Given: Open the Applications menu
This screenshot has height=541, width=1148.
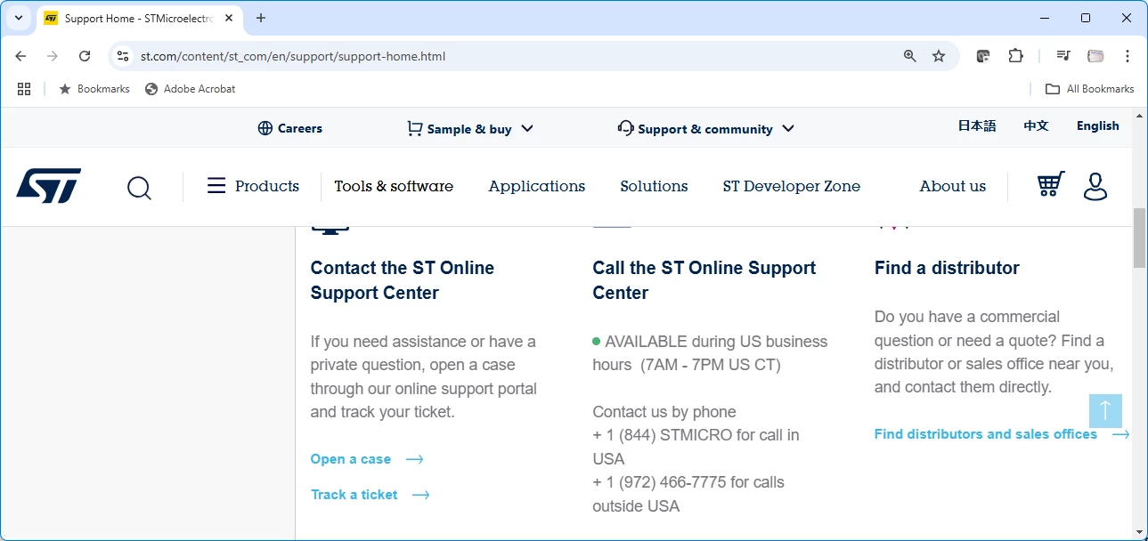Looking at the screenshot, I should pos(537,186).
